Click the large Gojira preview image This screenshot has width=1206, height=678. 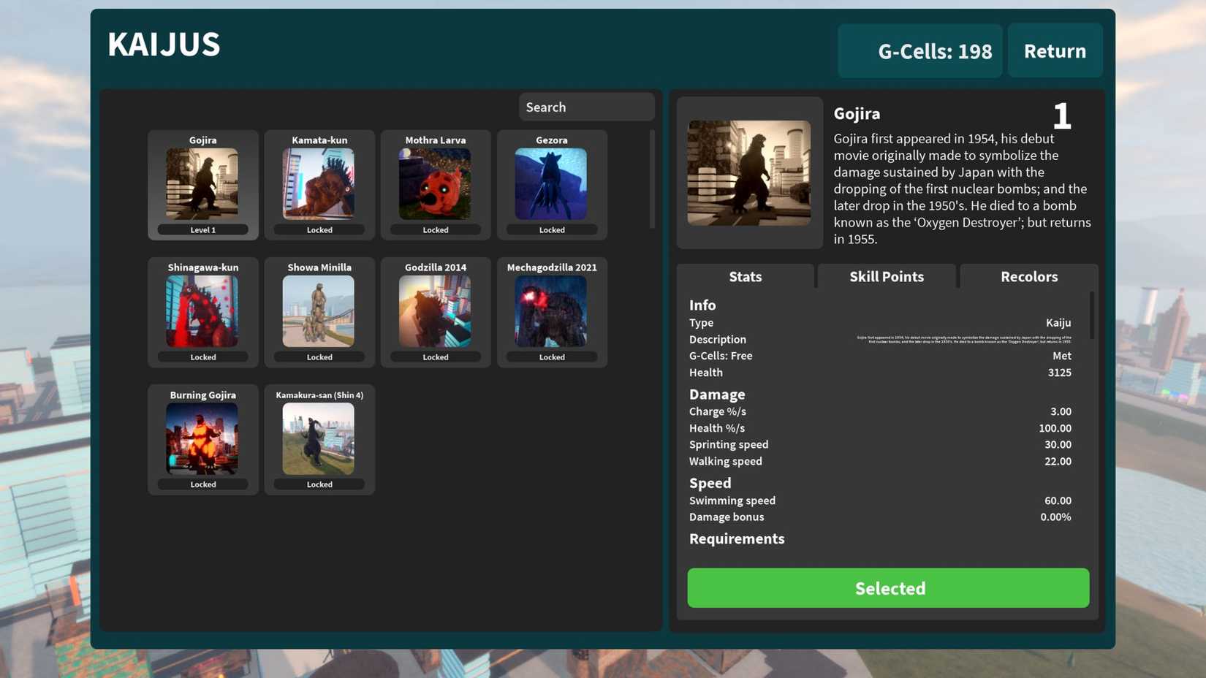tap(749, 173)
